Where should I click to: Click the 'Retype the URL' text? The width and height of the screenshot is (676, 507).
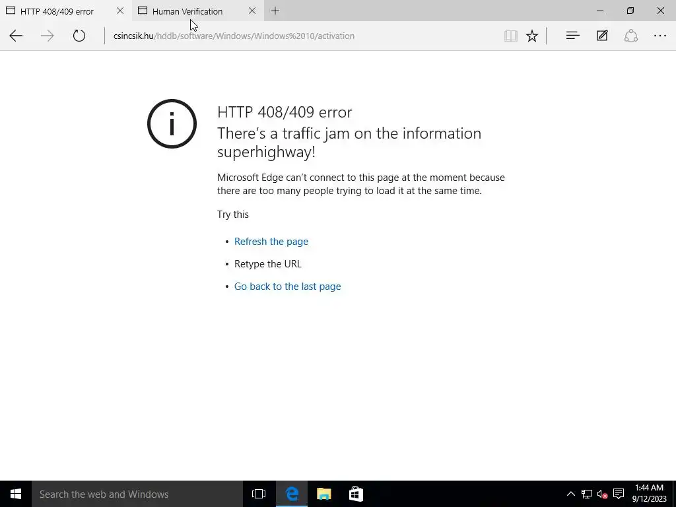[268, 264]
